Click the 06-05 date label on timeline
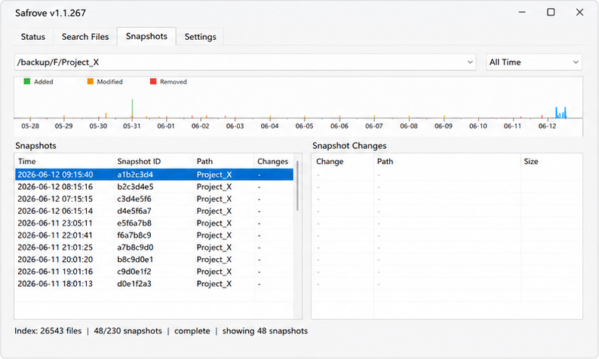 point(305,126)
